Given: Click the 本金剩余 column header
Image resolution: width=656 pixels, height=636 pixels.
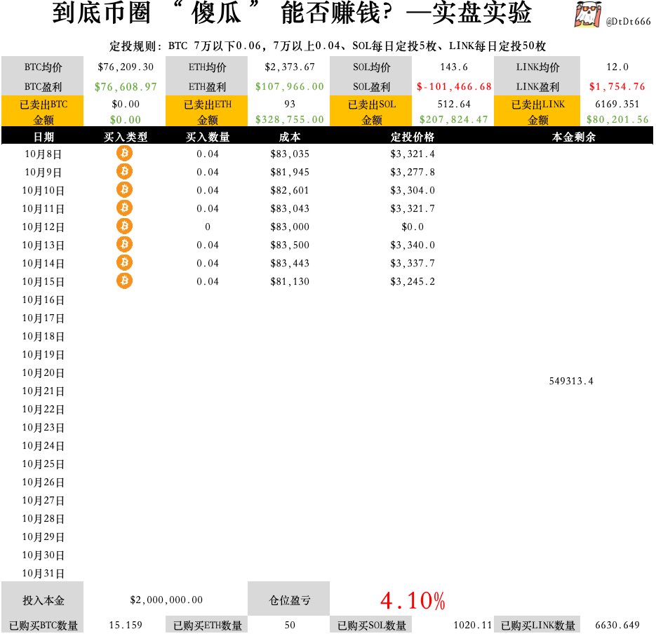Looking at the screenshot, I should (574, 137).
